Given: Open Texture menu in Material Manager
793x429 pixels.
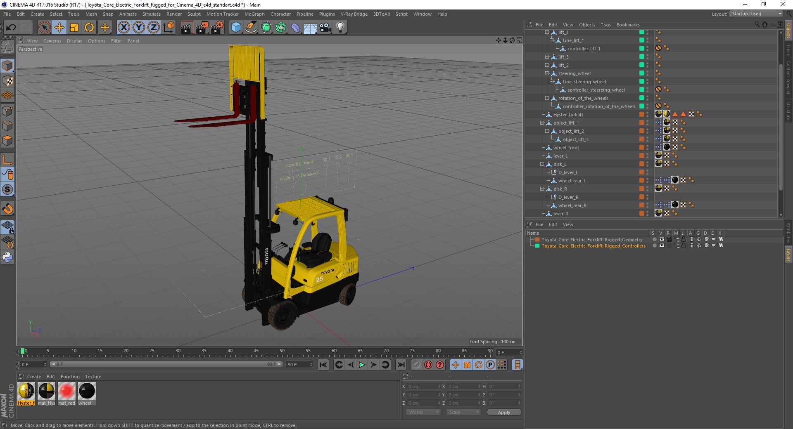Looking at the screenshot, I should [93, 377].
